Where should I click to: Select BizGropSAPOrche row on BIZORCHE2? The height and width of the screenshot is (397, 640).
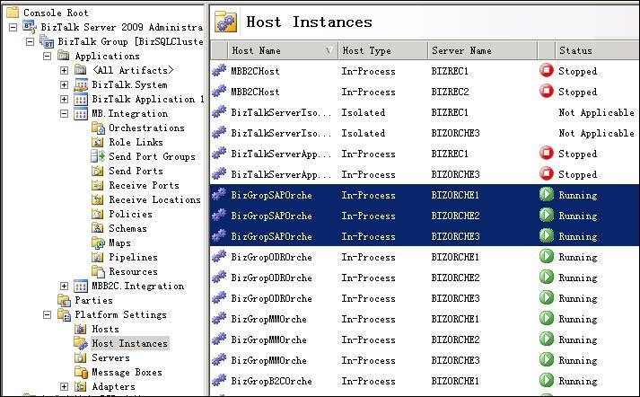[425, 216]
